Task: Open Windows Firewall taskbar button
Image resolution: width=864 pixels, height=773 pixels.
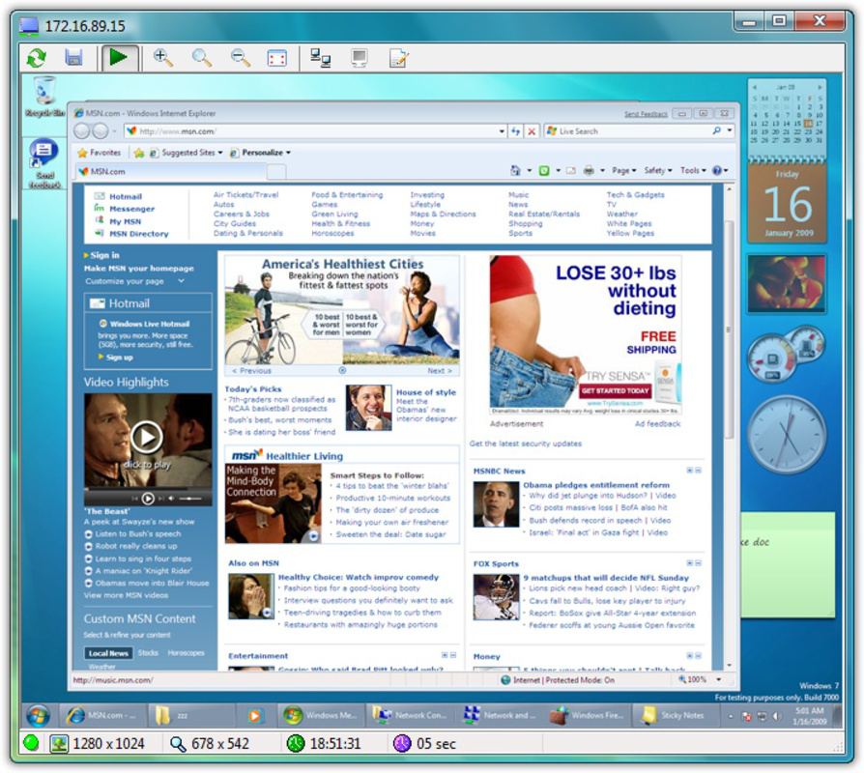Action: pos(589,716)
